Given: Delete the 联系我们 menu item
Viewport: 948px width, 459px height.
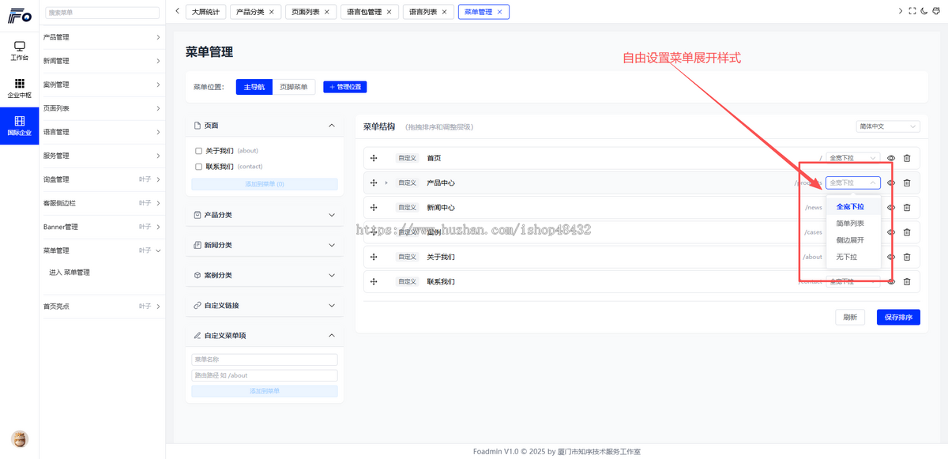Looking at the screenshot, I should point(907,281).
